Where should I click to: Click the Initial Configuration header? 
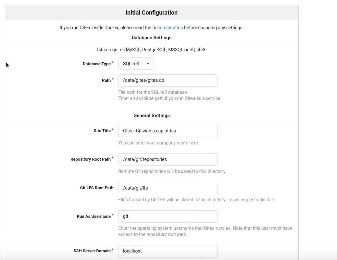point(151,12)
